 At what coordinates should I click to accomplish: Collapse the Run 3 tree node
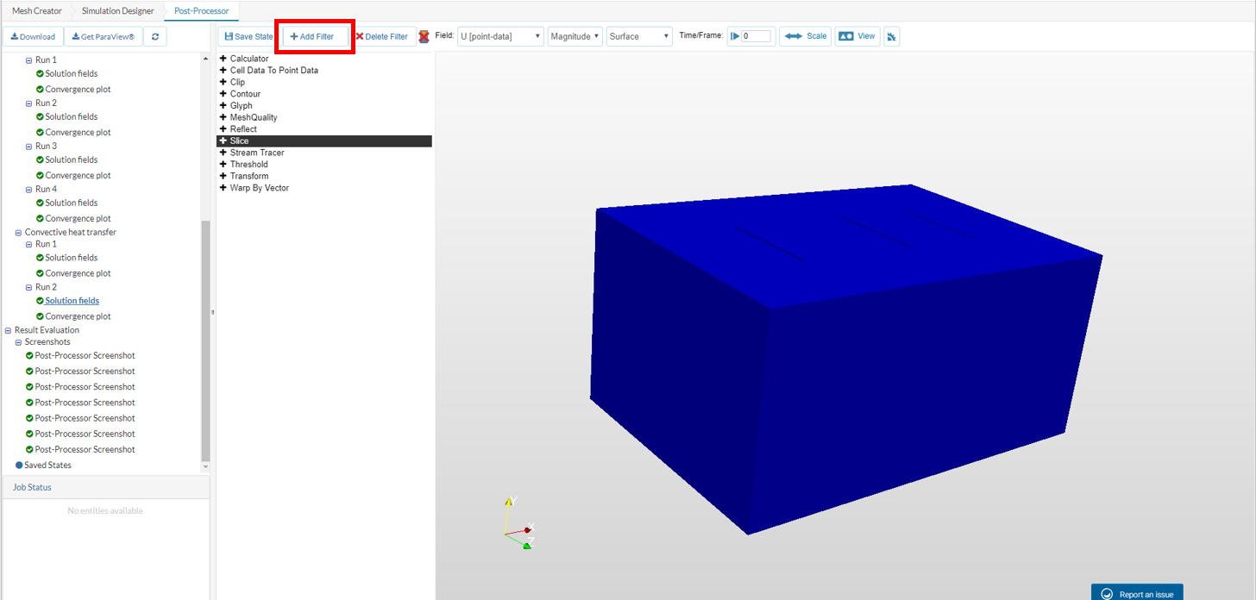click(28, 147)
